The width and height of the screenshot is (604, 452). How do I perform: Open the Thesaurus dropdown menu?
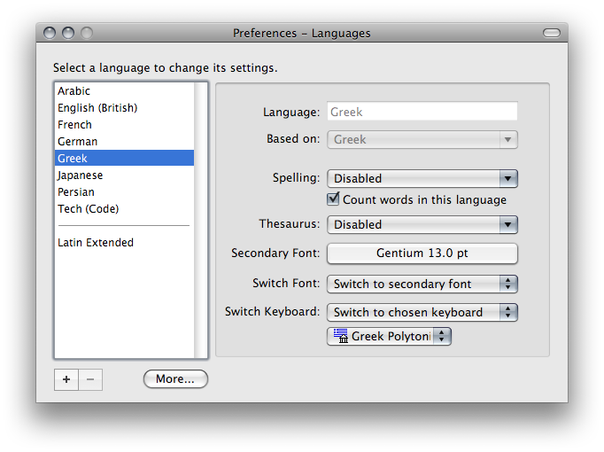tap(422, 224)
